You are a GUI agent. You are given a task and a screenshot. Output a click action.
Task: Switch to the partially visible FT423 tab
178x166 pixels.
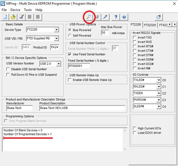(x=163, y=25)
